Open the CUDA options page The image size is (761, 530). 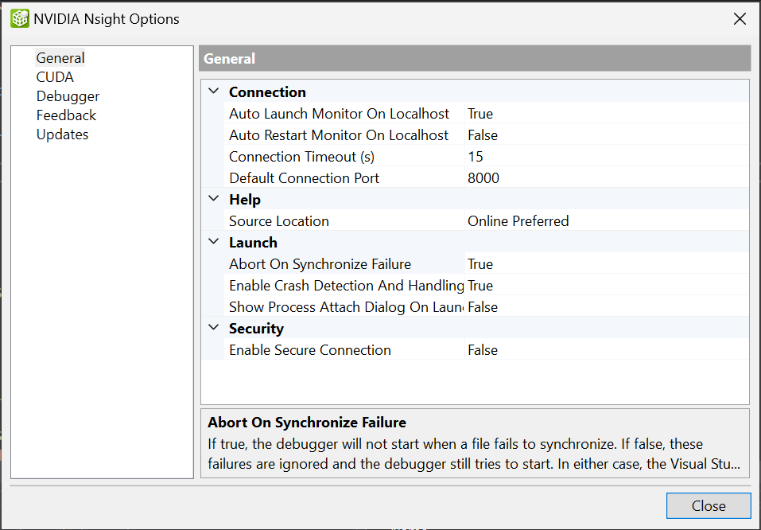coord(55,77)
